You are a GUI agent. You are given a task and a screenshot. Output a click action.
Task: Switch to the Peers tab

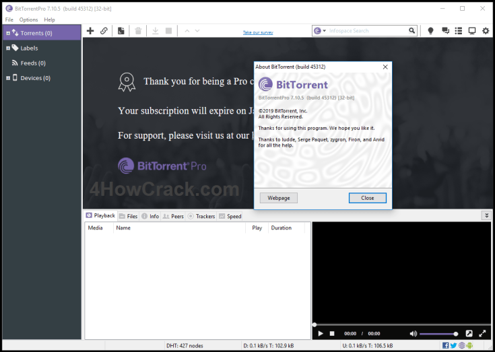[x=173, y=216]
